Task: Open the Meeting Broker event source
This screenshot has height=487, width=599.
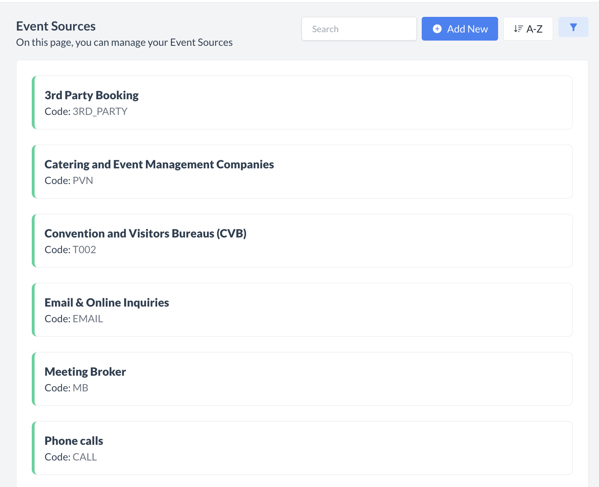Action: tap(85, 372)
